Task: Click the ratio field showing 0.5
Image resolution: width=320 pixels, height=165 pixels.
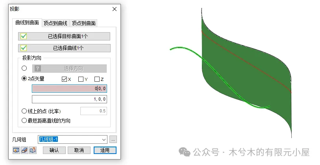Action: point(94,111)
